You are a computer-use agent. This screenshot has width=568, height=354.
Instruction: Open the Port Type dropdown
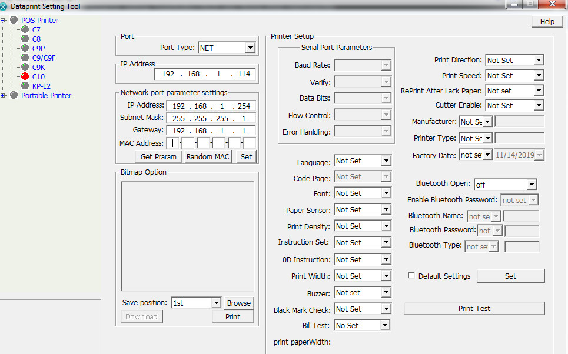(250, 48)
